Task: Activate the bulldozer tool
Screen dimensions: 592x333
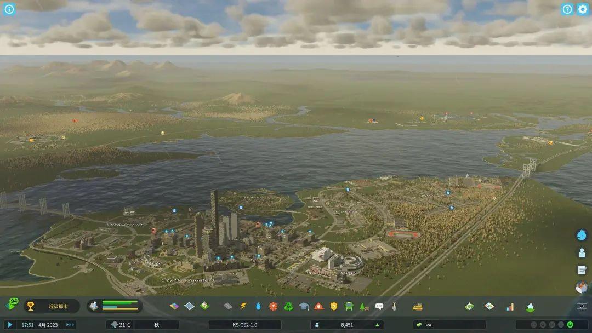Action: click(x=418, y=307)
